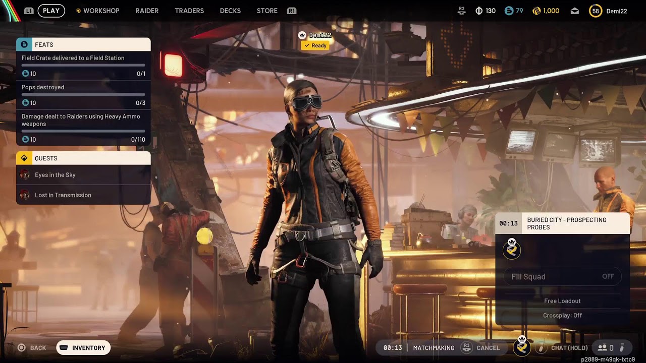
Task: Toggle the Crossplay: Off setting
Action: 562,316
